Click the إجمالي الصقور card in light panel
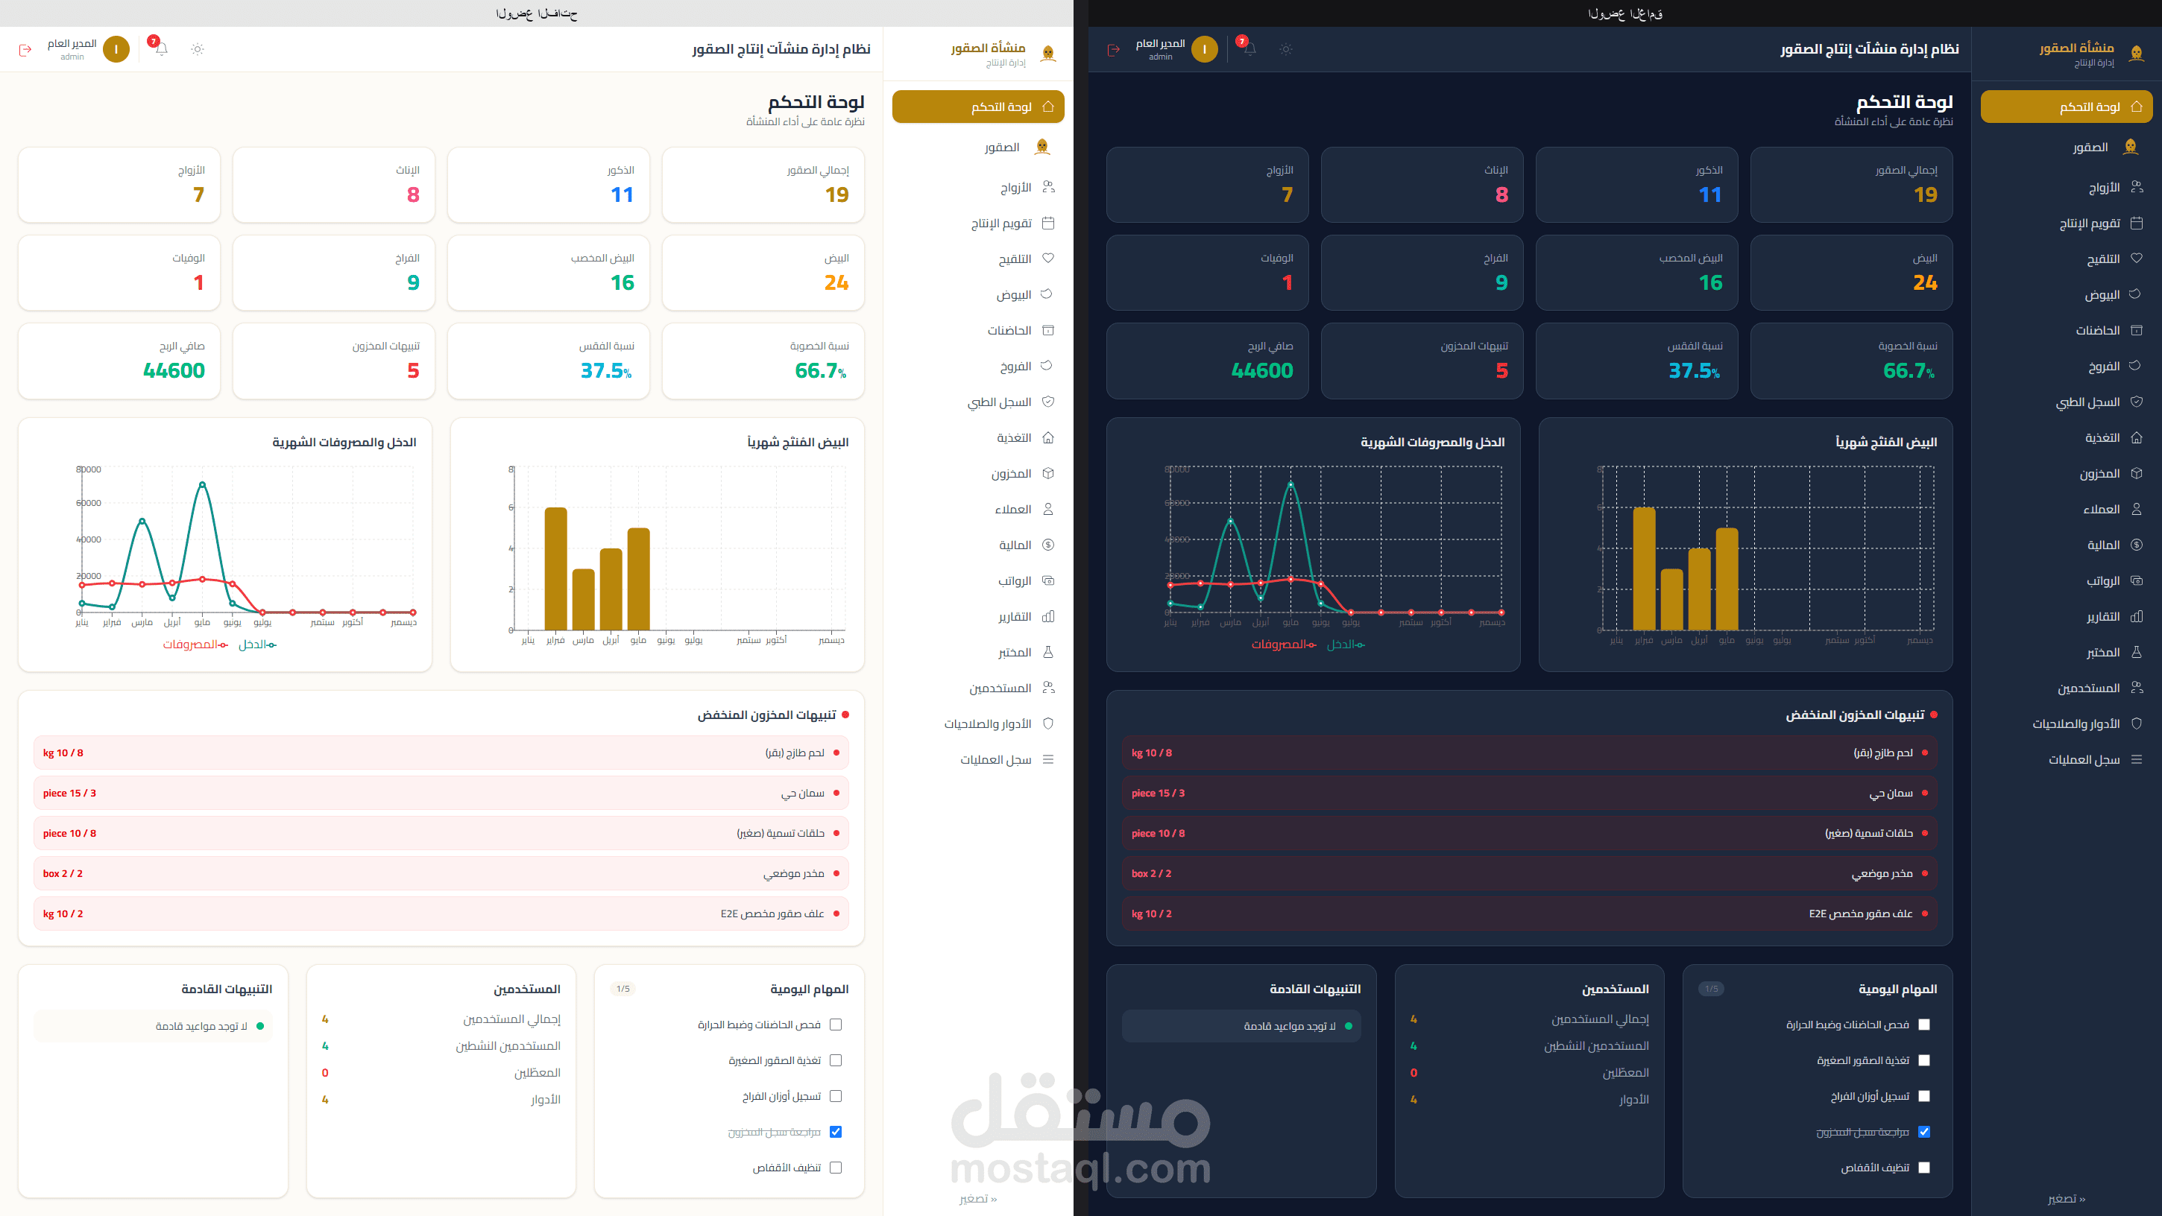The width and height of the screenshot is (2162, 1216). 763,185
